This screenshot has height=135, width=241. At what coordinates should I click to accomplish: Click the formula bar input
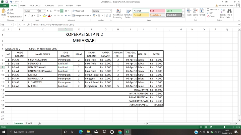pos(135,25)
